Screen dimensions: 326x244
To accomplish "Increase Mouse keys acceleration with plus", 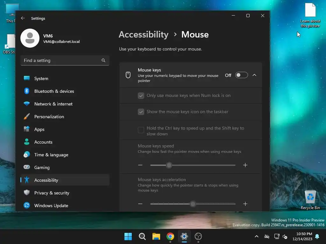I will [245, 204].
